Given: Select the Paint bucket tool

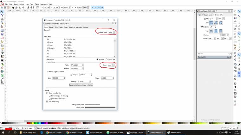Looking at the screenshot, I should click(2, 71).
